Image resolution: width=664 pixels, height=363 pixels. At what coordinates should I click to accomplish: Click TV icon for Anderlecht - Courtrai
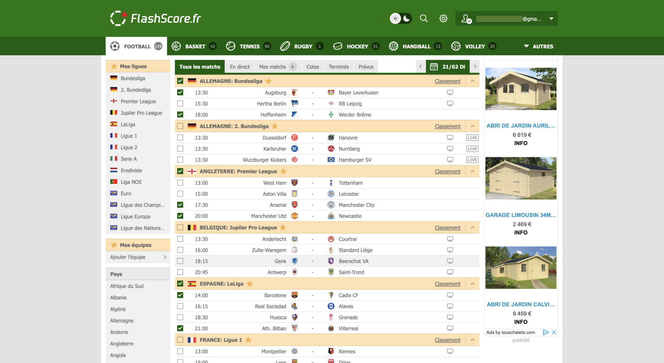(450, 239)
